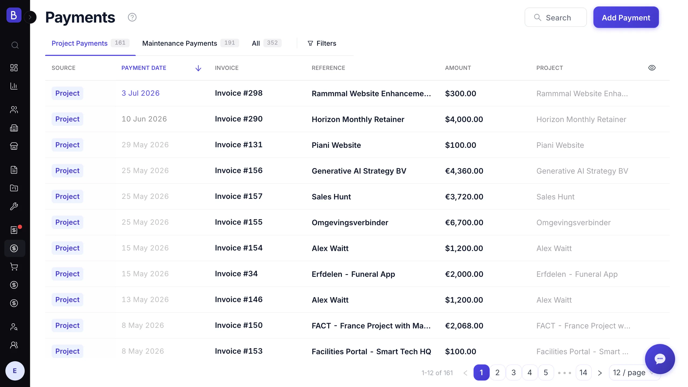Open the dollar-circle icon just below the cart icon
This screenshot has height=387, width=688.
[x=14, y=285]
